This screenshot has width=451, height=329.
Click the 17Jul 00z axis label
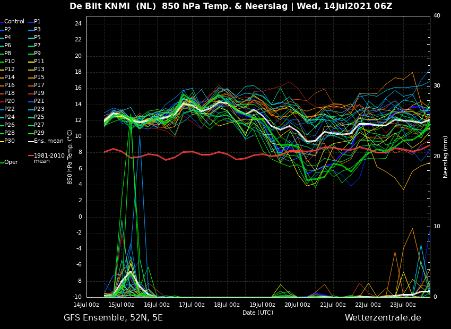click(192, 305)
